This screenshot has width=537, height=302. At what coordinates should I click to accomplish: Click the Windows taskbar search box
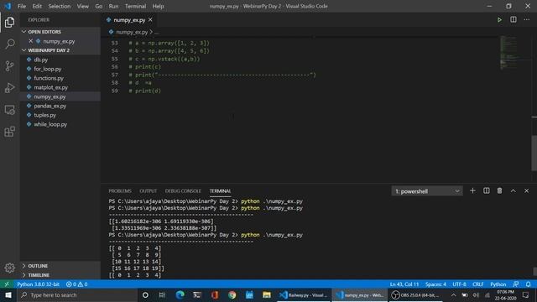click(x=77, y=294)
